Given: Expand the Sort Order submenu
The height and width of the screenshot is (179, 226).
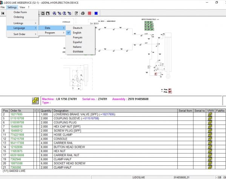Looking at the screenshot, I should pos(23,34).
